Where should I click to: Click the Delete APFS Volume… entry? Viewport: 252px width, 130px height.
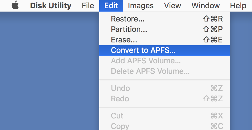(x=165, y=71)
